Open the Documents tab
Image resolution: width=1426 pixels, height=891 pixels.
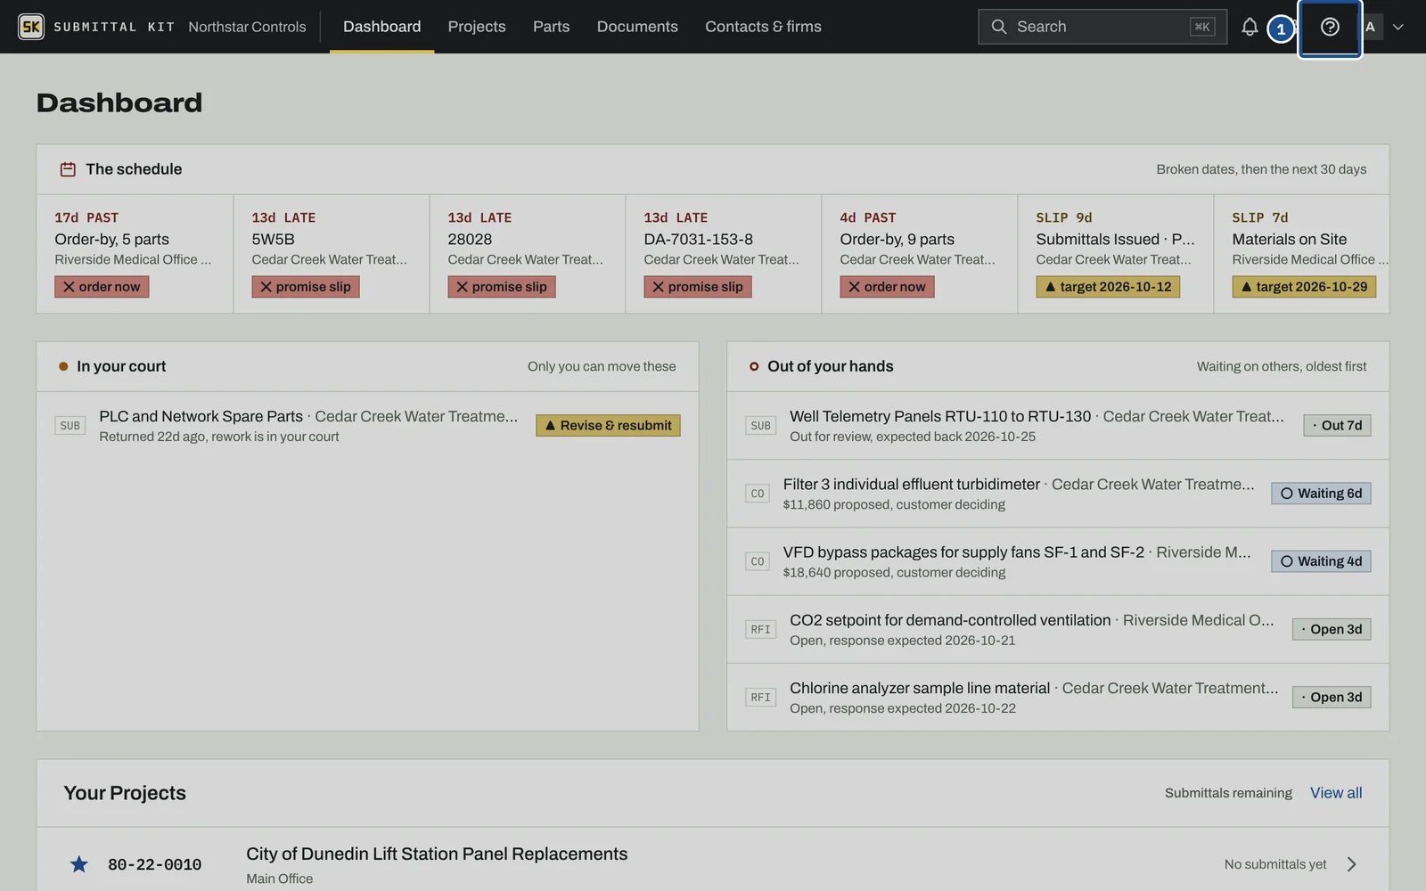click(637, 27)
